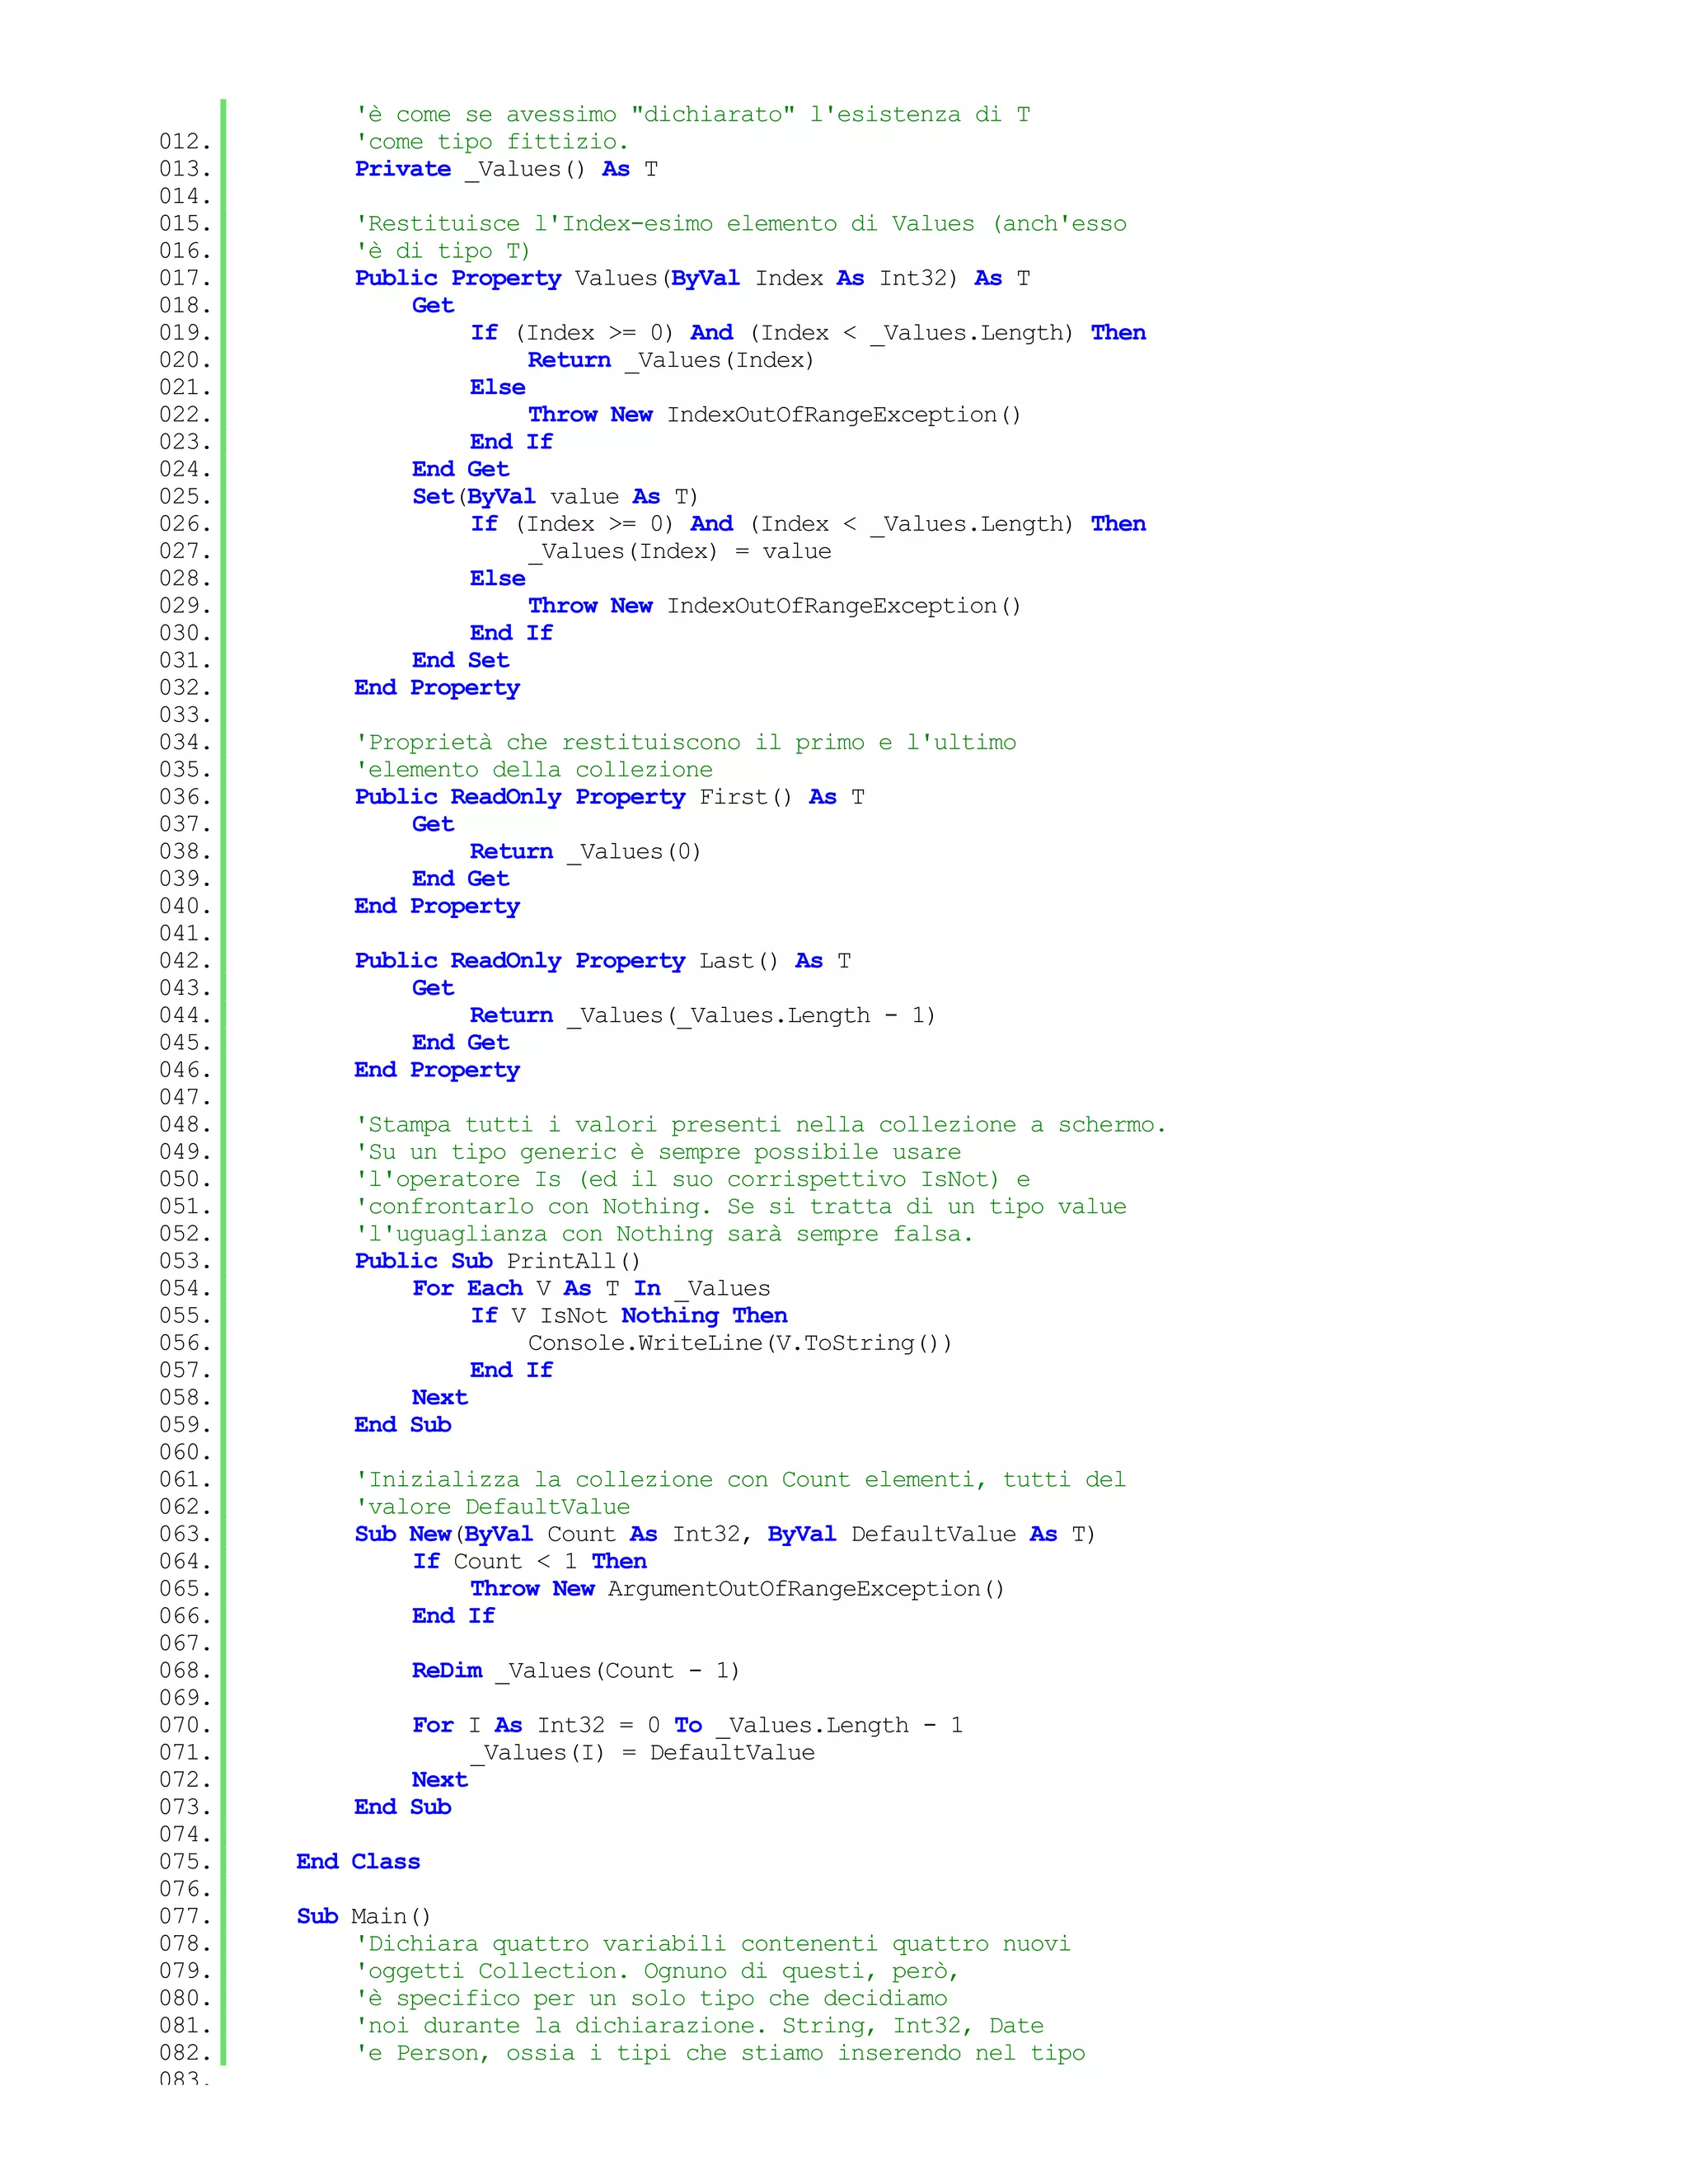Viewport: 1688px width, 2184px height.
Task: Click 'Public Sub PrintAll()' declaration
Action: pos(497,1261)
